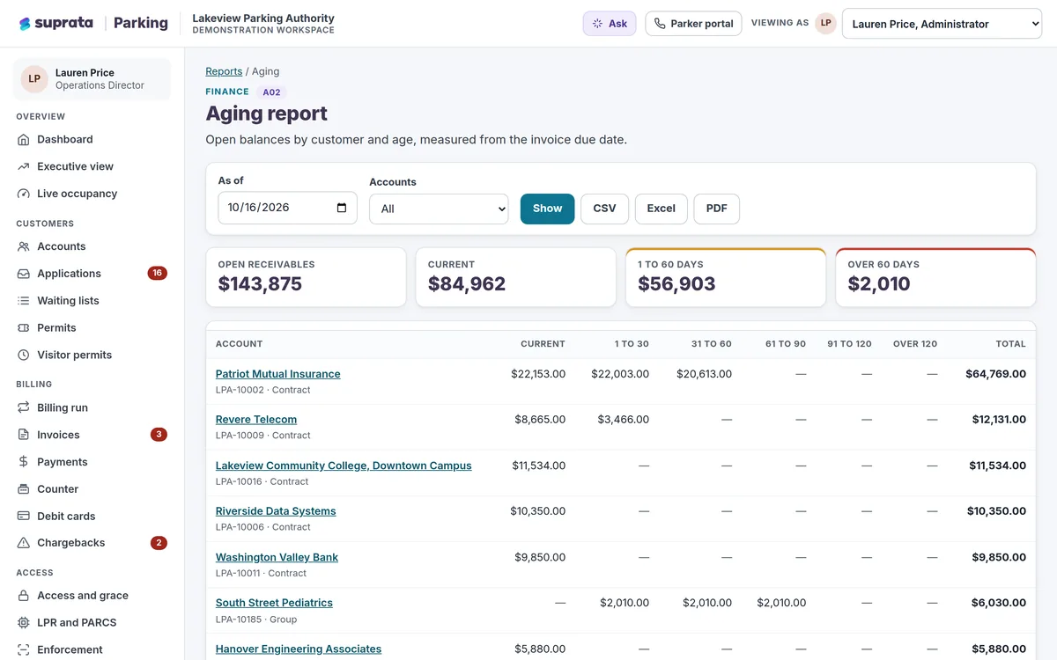Open Riverside Data Systems account
The image size is (1057, 660).
point(276,511)
